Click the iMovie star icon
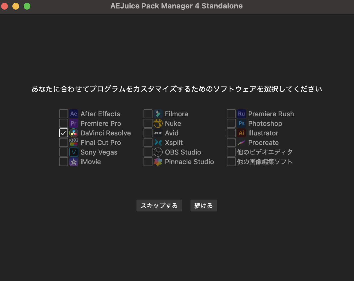Viewport: 354px width, 281px height. (73, 162)
